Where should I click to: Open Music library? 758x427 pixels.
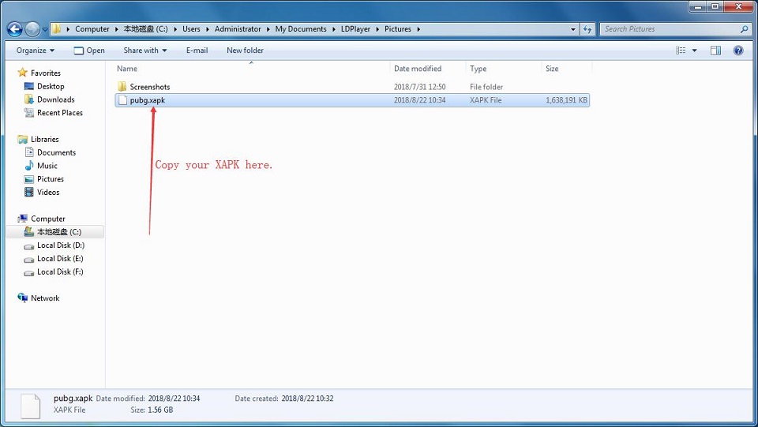[47, 166]
